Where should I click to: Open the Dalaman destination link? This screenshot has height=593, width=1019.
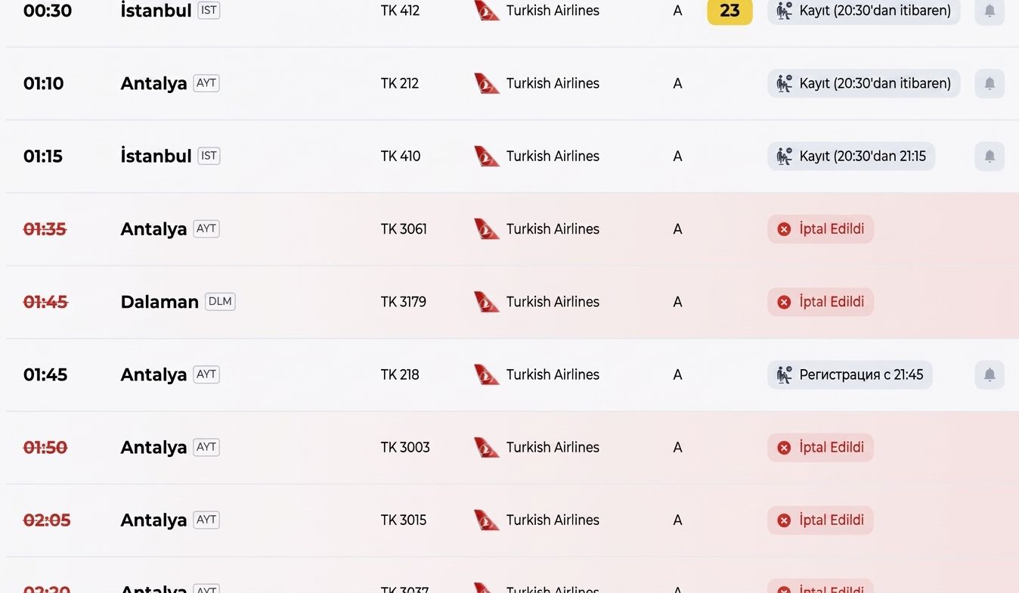click(x=160, y=302)
